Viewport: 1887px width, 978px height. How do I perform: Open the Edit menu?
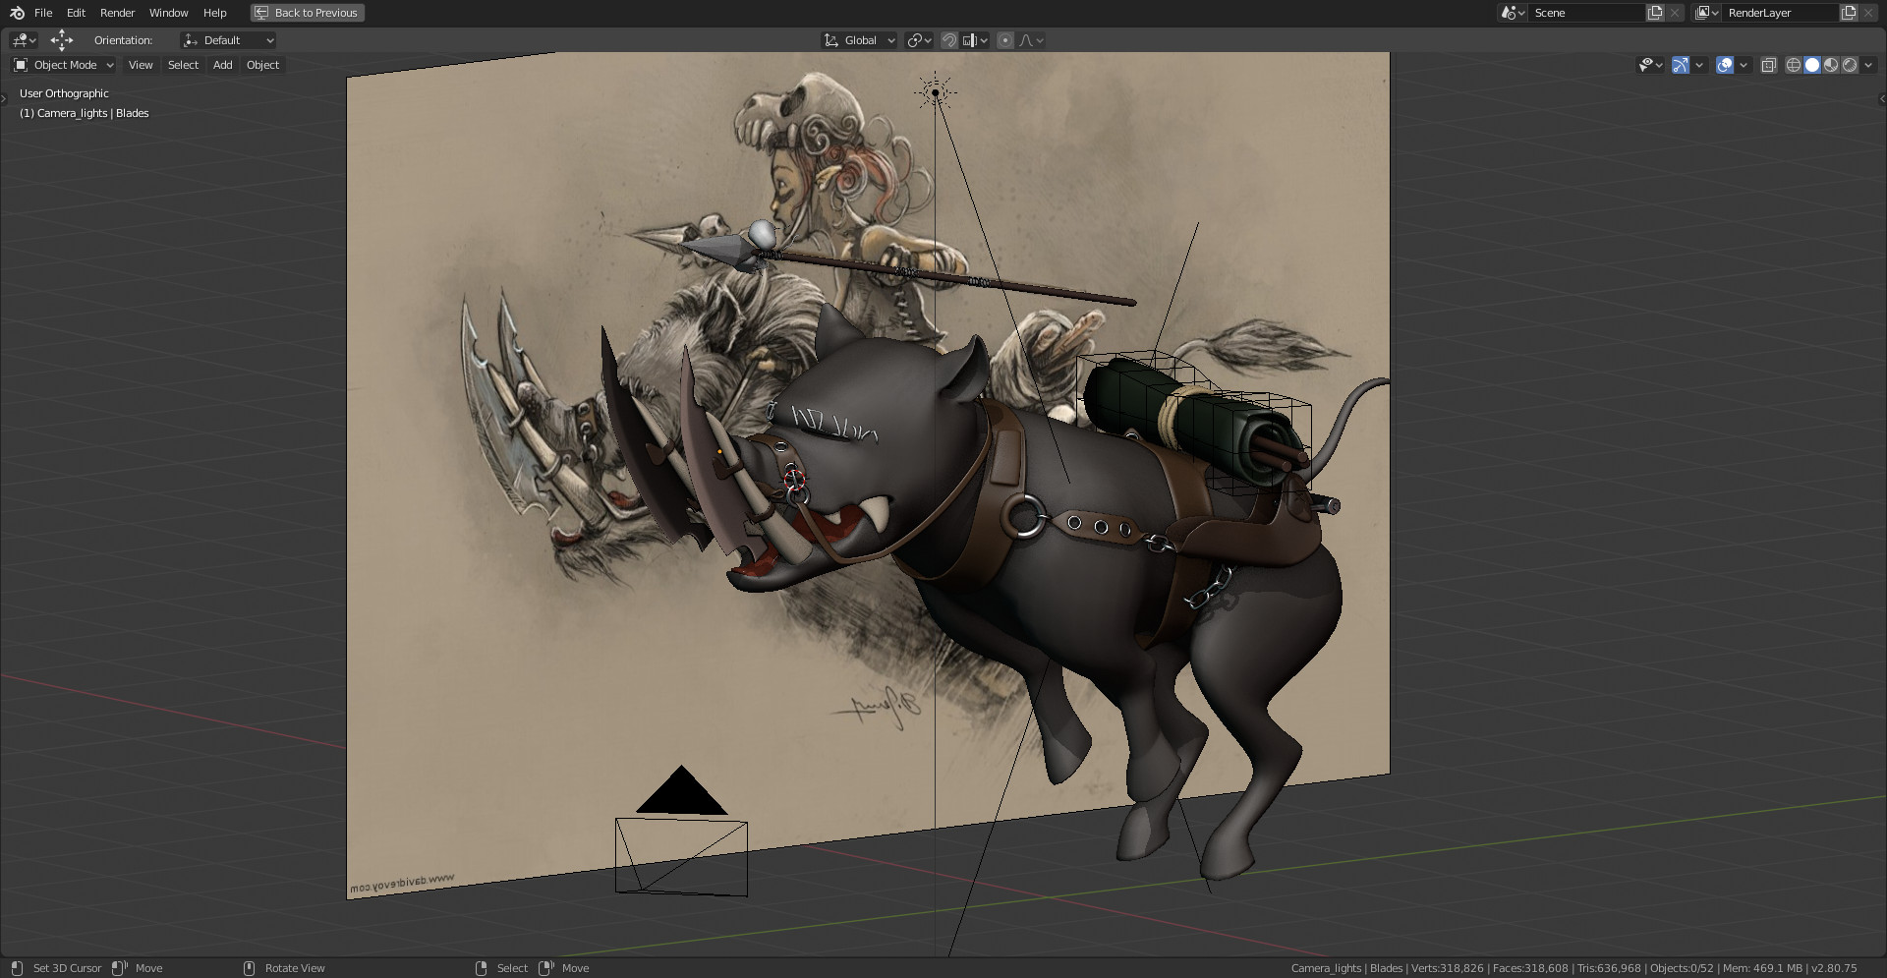tap(76, 13)
